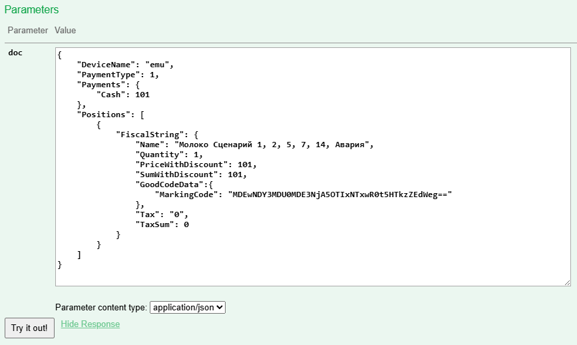This screenshot has width=577, height=345.
Task: Click the Молоко Сценарий name value text
Action: [274, 145]
